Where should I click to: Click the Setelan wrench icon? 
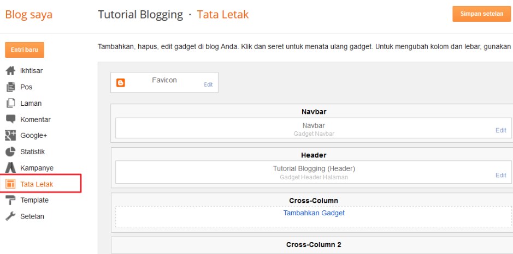10,216
